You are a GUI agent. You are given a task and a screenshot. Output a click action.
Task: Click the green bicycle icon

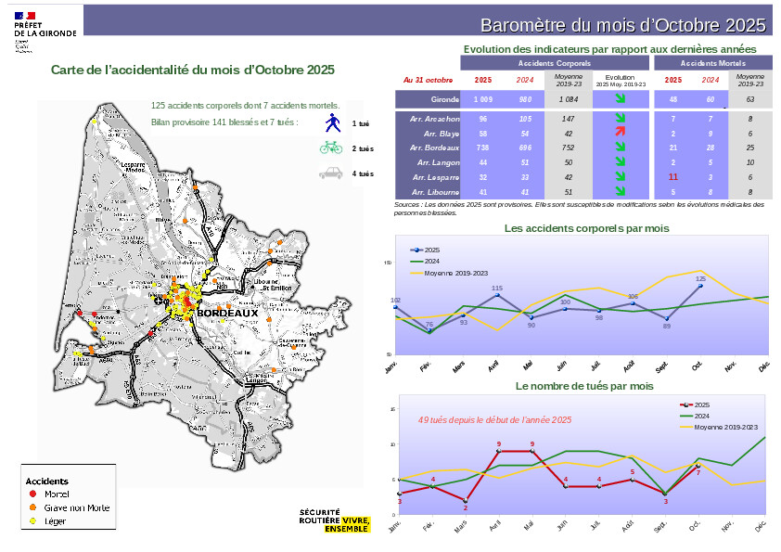click(x=331, y=148)
